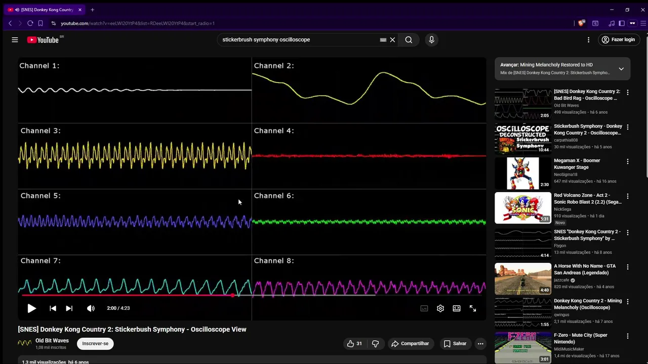This screenshot has width=648, height=364.
Task: Play the video
Action: pyautogui.click(x=31, y=308)
